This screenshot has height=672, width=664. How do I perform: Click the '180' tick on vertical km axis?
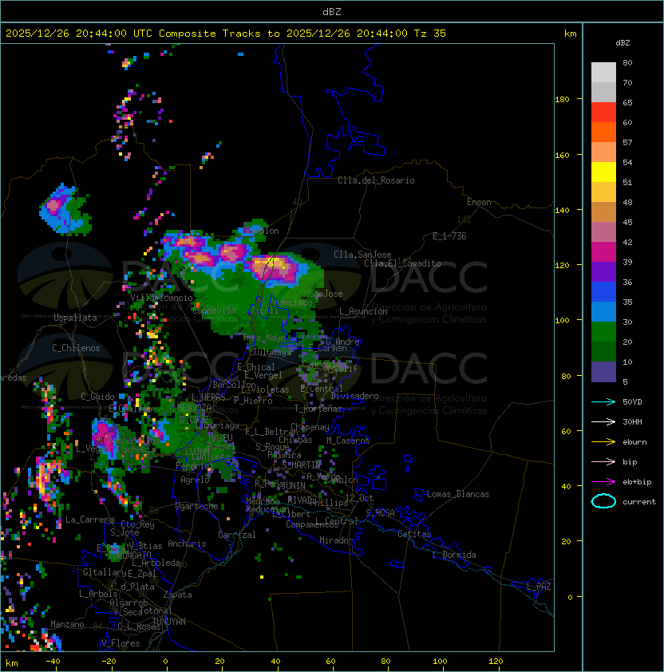(x=562, y=100)
